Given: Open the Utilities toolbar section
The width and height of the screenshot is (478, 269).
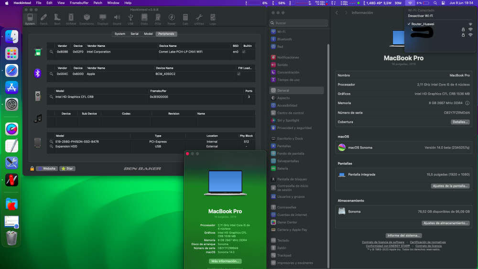Looking at the screenshot, I should coord(199,19).
